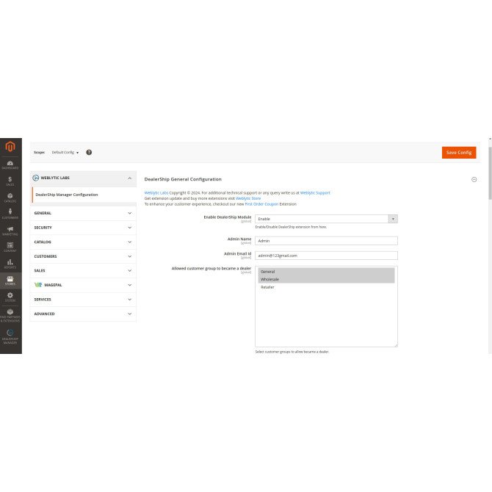The width and height of the screenshot is (492, 492).
Task: Open the Sales sidebar icon
Action: pos(10,181)
